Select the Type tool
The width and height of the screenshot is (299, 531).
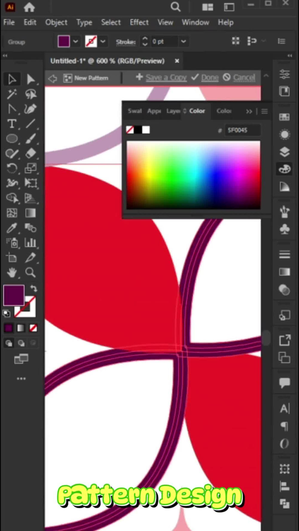12,124
